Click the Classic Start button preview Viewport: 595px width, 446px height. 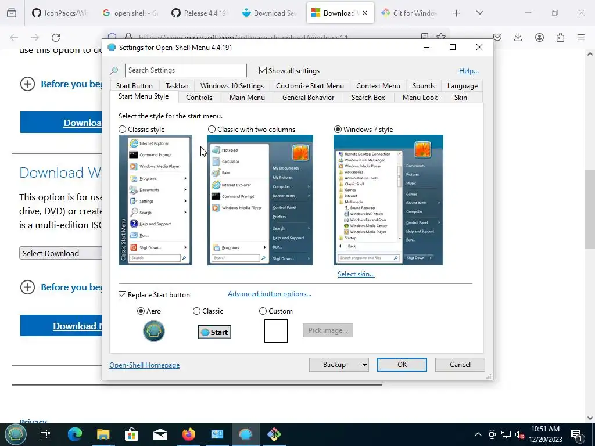coord(214,332)
